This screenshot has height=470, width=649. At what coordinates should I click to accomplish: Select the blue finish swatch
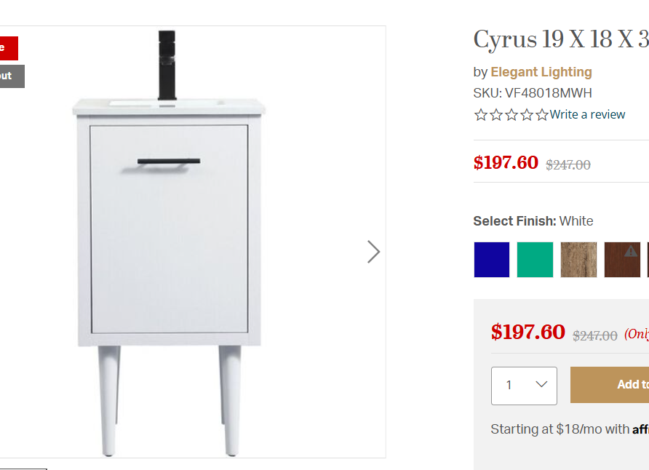(x=492, y=260)
